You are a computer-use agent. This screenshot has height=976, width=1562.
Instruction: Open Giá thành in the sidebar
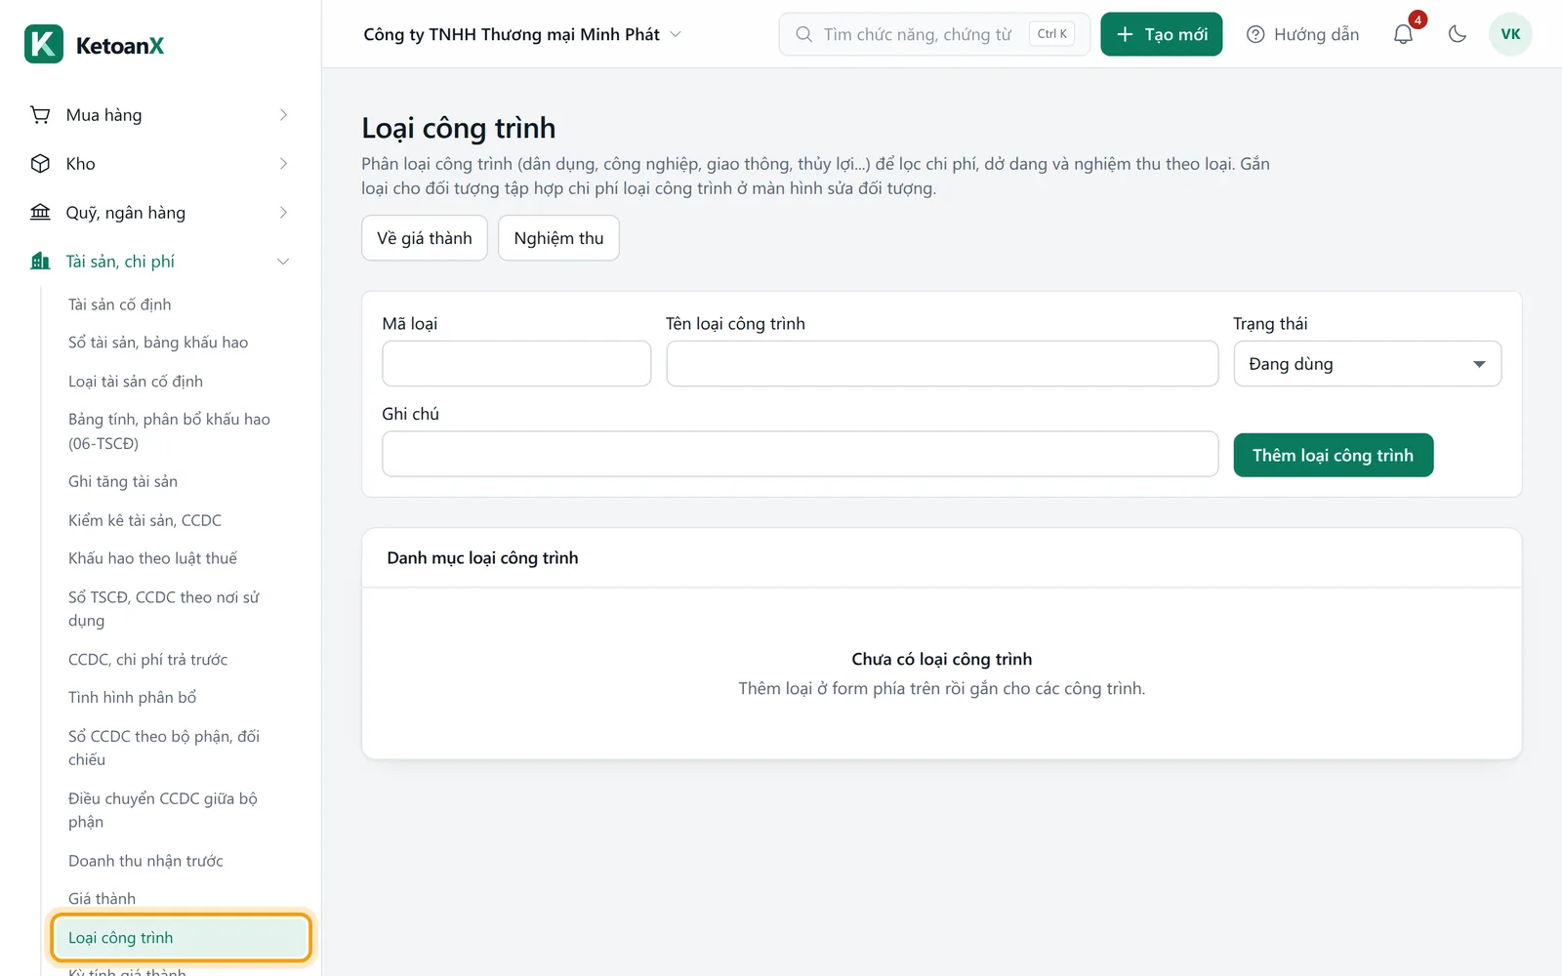103,899
